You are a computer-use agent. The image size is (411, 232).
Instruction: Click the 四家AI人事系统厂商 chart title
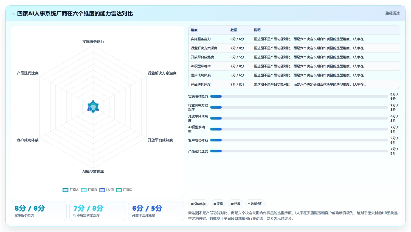pyautogui.click(x=75, y=13)
